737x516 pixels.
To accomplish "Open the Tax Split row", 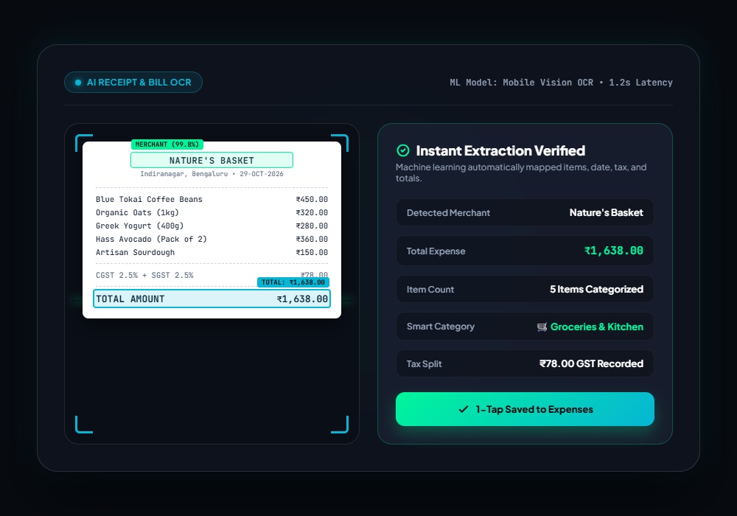I will point(525,363).
